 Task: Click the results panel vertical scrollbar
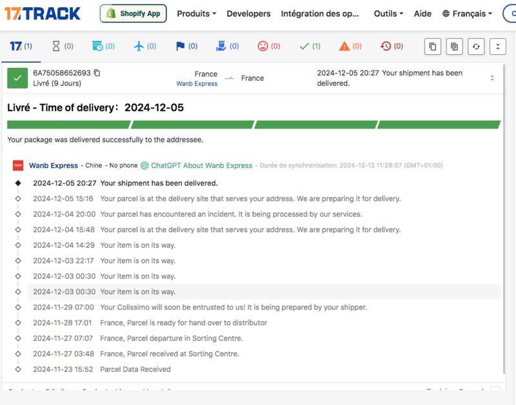click(x=504, y=219)
